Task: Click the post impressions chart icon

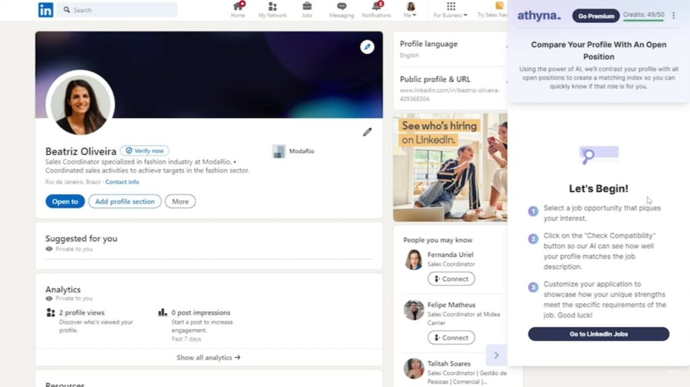Action: [162, 313]
